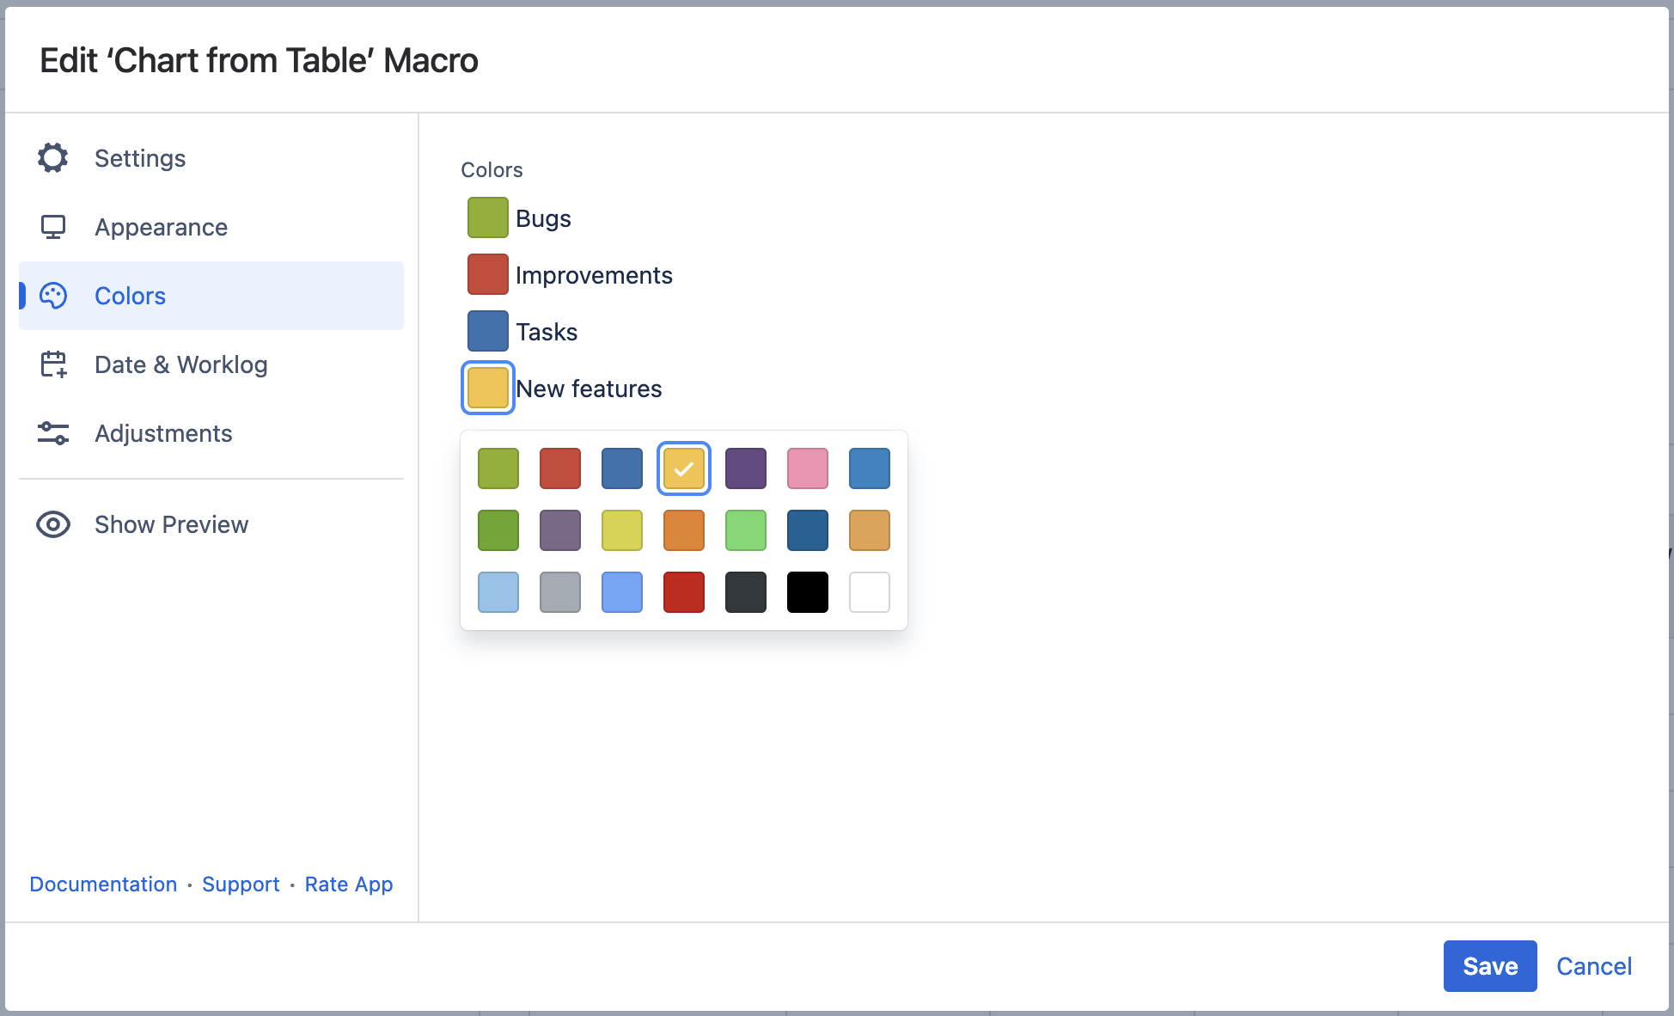The width and height of the screenshot is (1674, 1016).
Task: Click the Settings gear icon
Action: (x=52, y=158)
